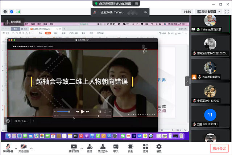
Task: Select 刘露 2021833211 participant tile
Action: pyautogui.click(x=210, y=117)
